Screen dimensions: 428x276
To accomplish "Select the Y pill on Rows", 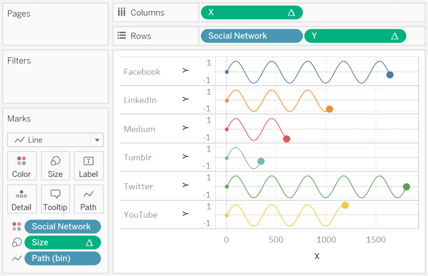I will tap(355, 36).
